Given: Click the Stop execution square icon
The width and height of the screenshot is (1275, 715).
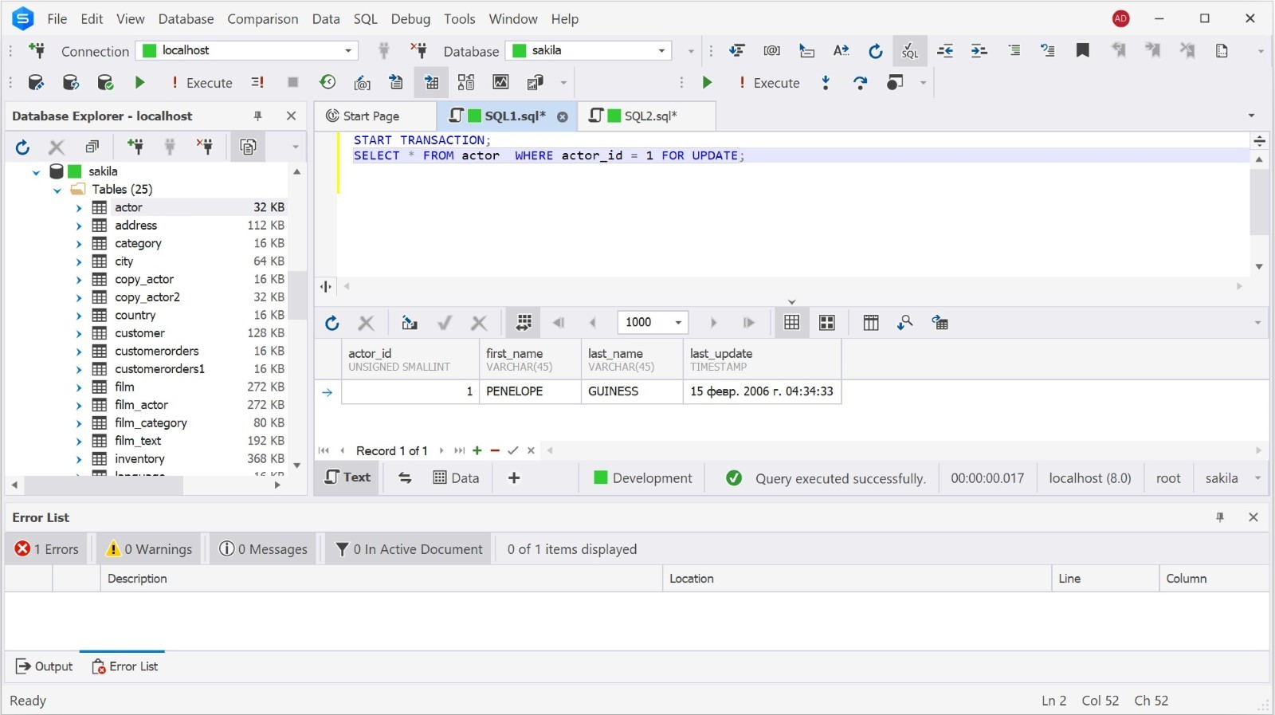Looking at the screenshot, I should tap(292, 82).
